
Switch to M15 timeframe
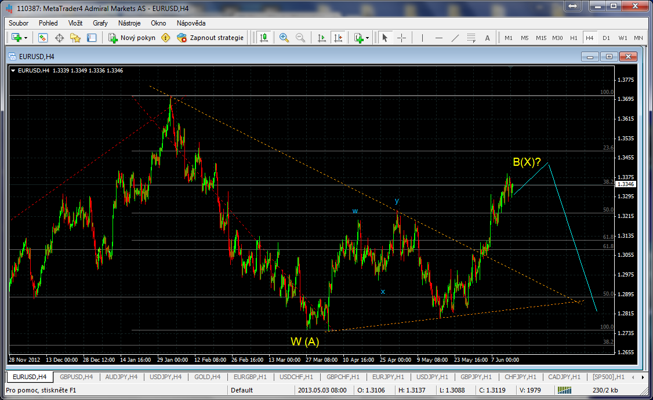pyautogui.click(x=541, y=38)
